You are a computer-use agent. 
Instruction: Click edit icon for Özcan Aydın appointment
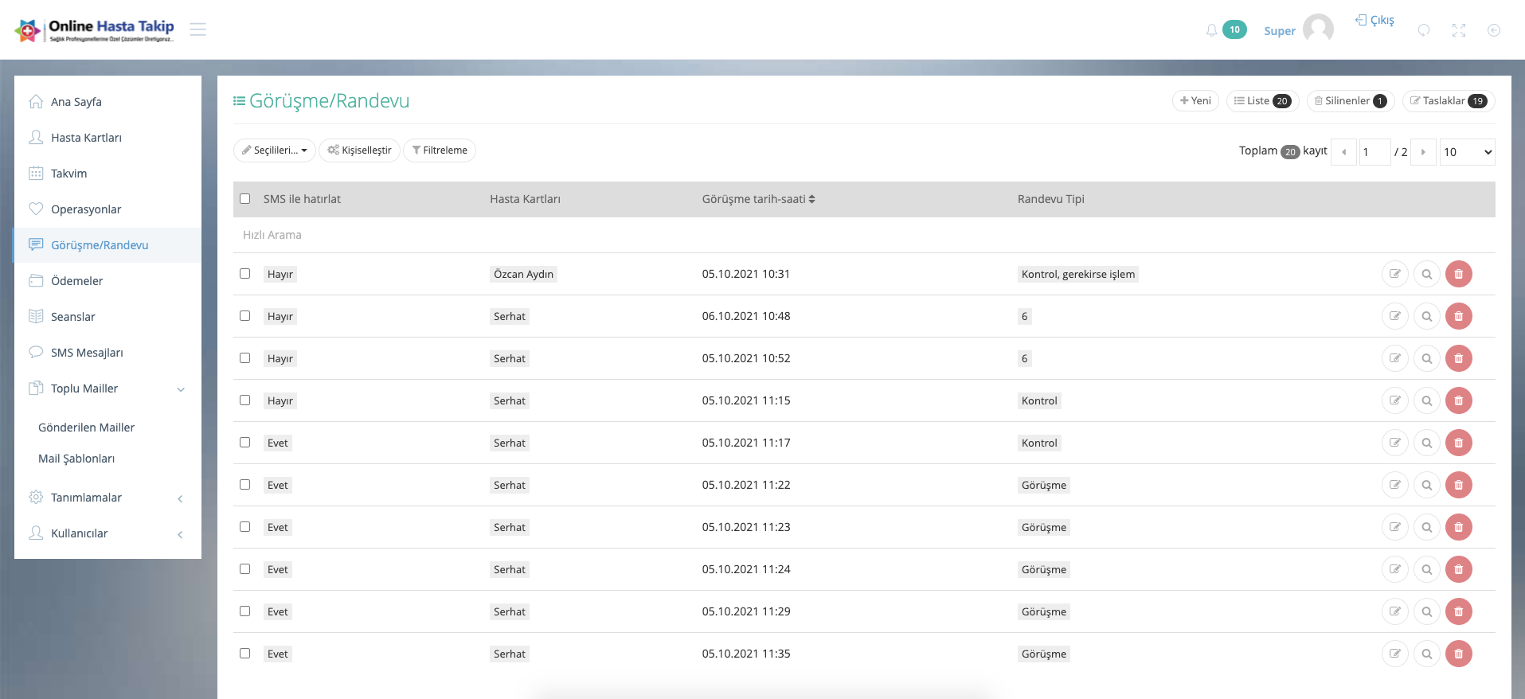click(x=1394, y=274)
